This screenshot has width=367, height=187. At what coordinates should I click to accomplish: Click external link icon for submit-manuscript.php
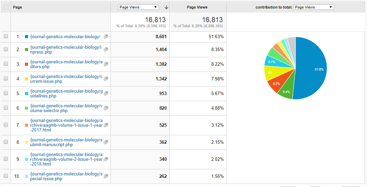tap(106, 142)
